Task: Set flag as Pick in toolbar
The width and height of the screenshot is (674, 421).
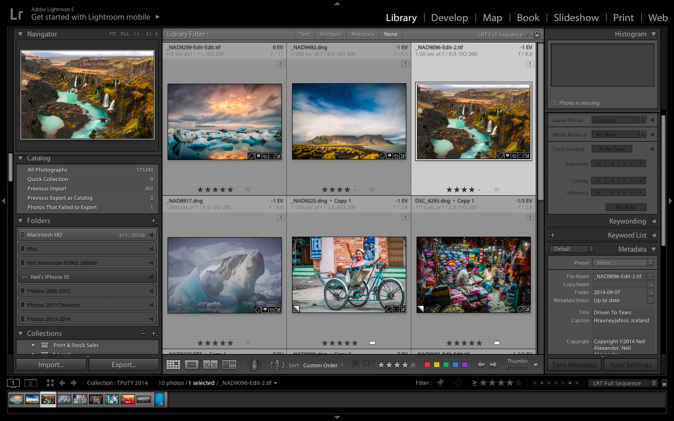Action: [356, 364]
